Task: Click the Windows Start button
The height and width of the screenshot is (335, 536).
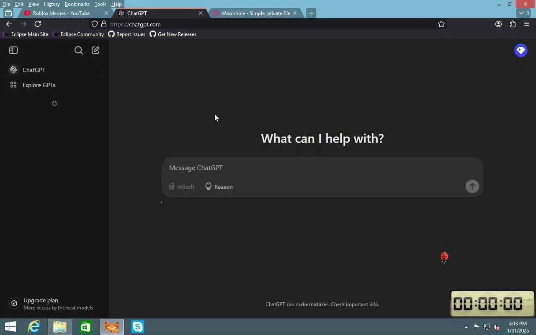Action: pos(10,327)
